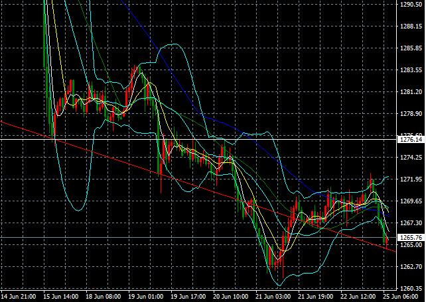Click the current price tag 1265.76
The height and width of the screenshot is (302, 426).
(411, 238)
